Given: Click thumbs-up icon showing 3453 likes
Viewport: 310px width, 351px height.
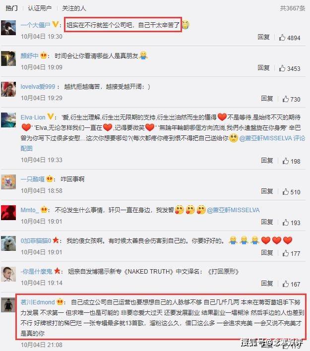Looking at the screenshot, I should (x=282, y=68).
